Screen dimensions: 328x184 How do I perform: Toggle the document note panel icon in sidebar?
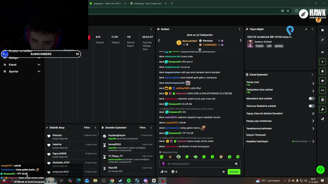[x=322, y=71]
